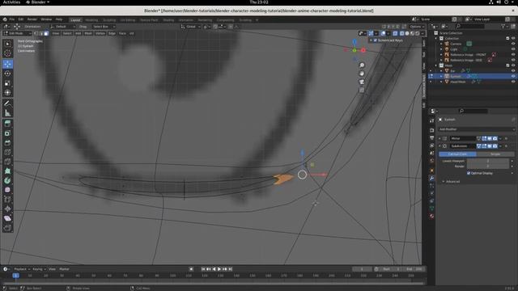The height and width of the screenshot is (291, 518).
Task: Hide the Reference Image FRONT object
Action: (x=513, y=55)
